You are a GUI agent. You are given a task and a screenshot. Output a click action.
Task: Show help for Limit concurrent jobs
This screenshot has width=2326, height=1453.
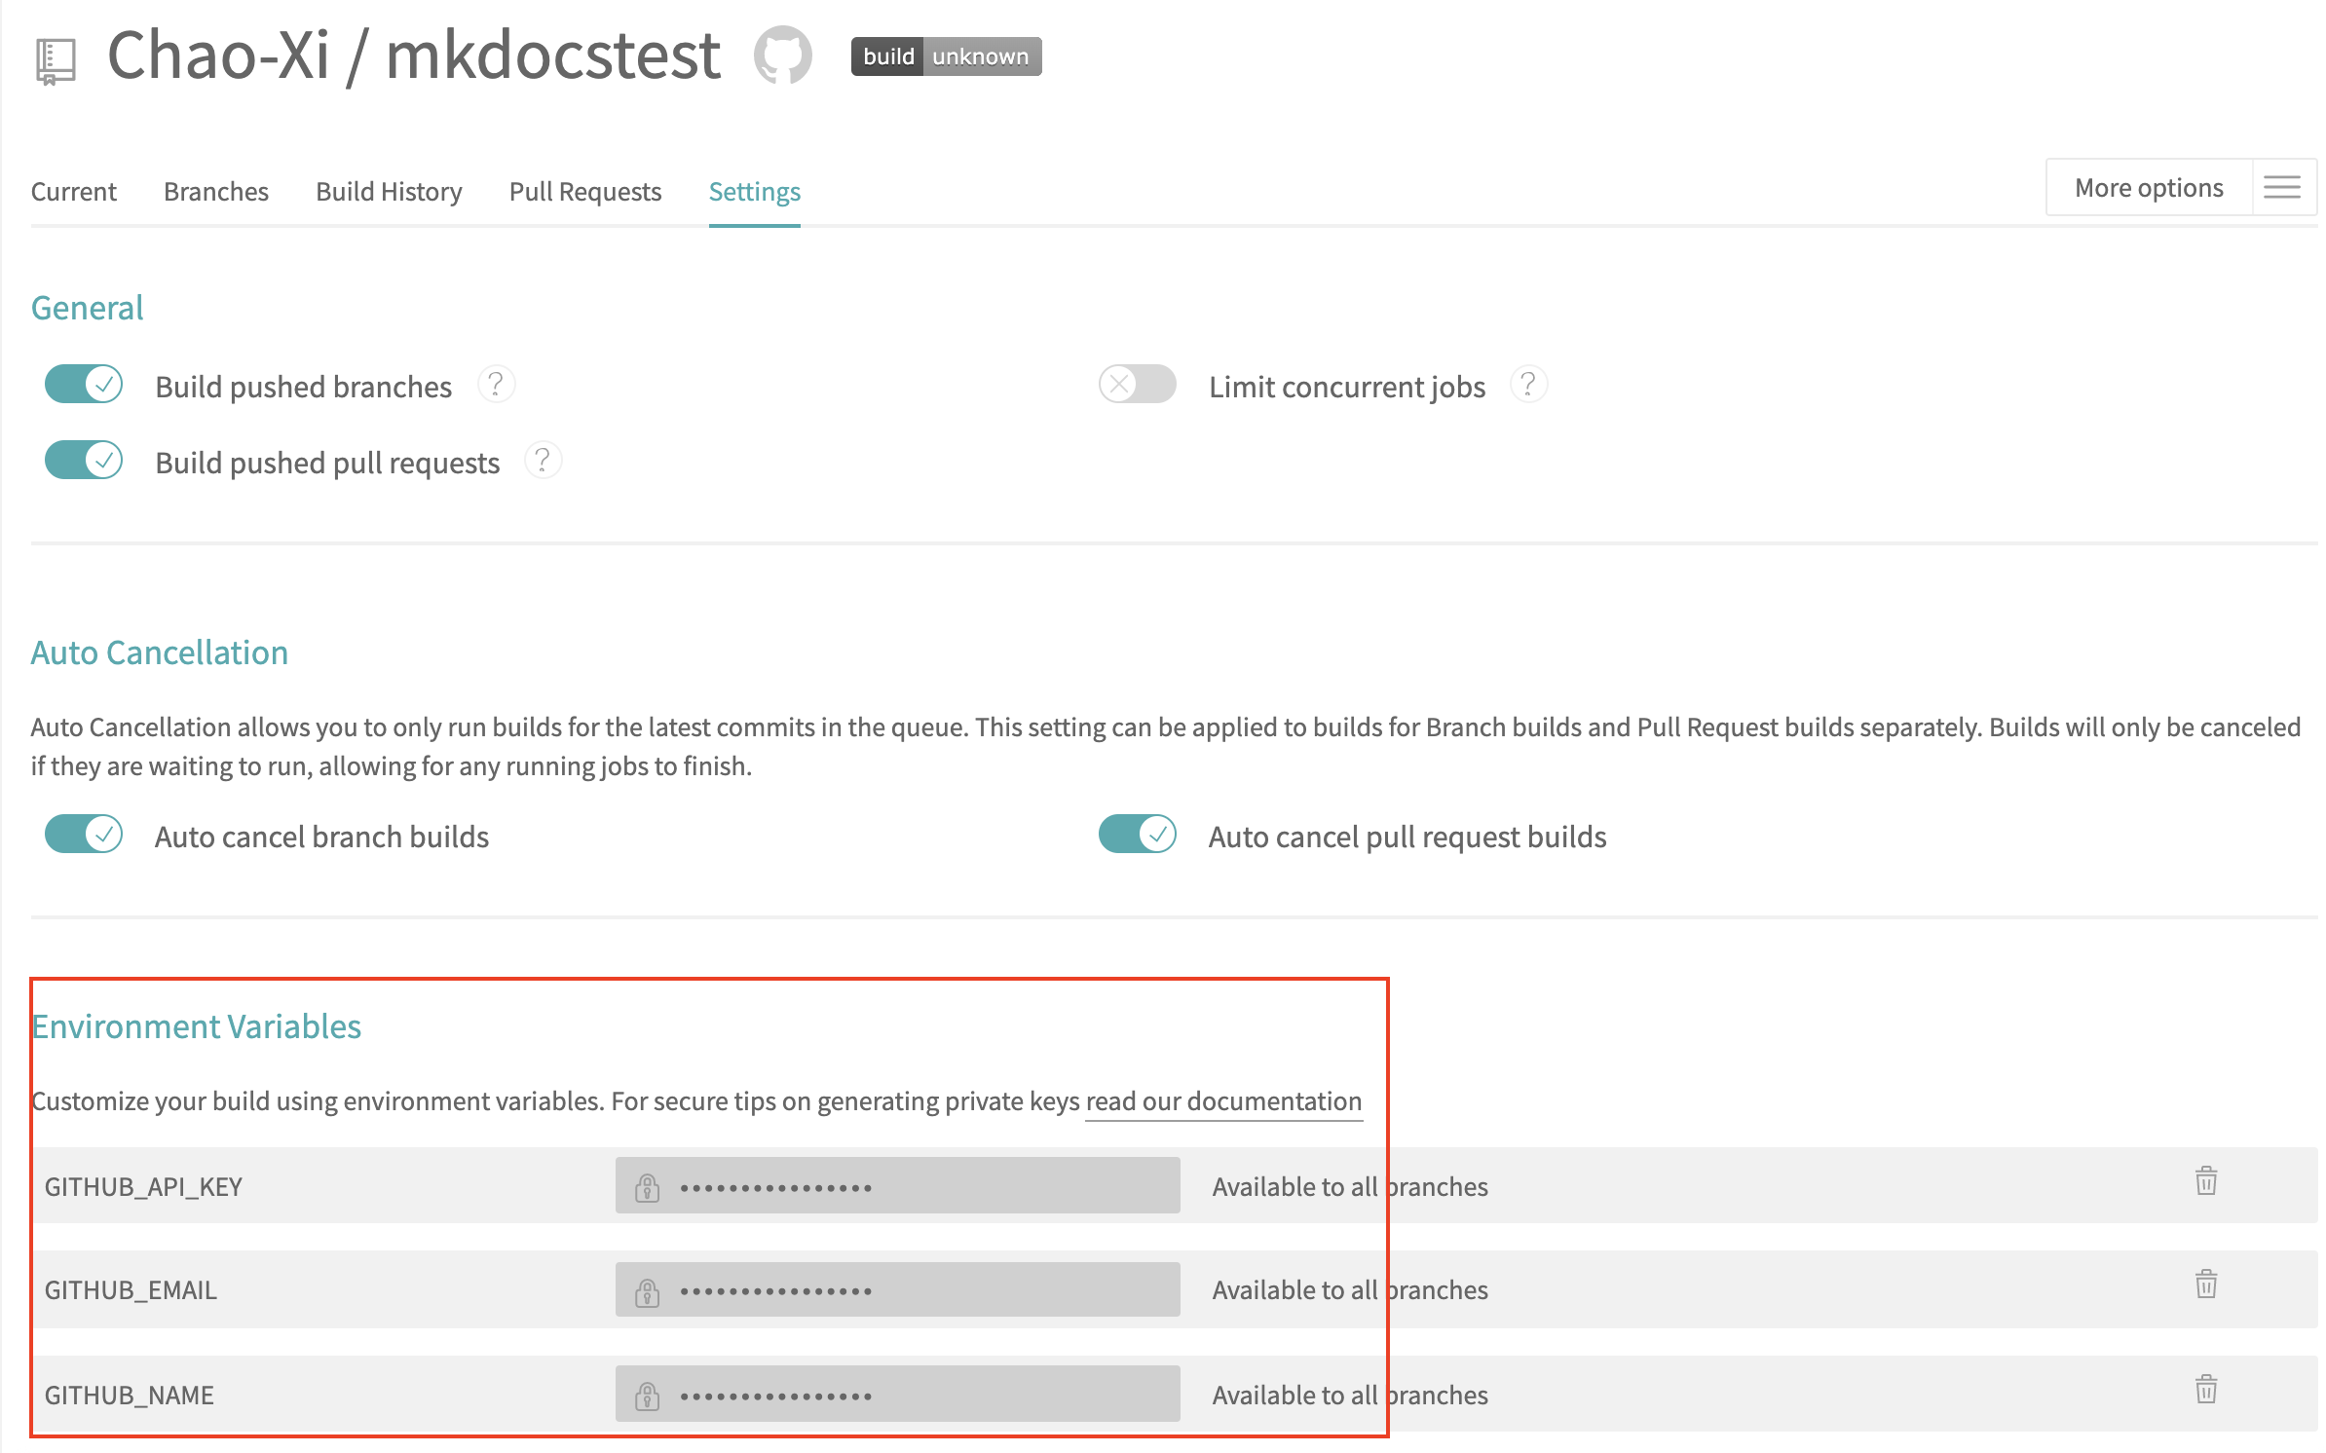1528,385
